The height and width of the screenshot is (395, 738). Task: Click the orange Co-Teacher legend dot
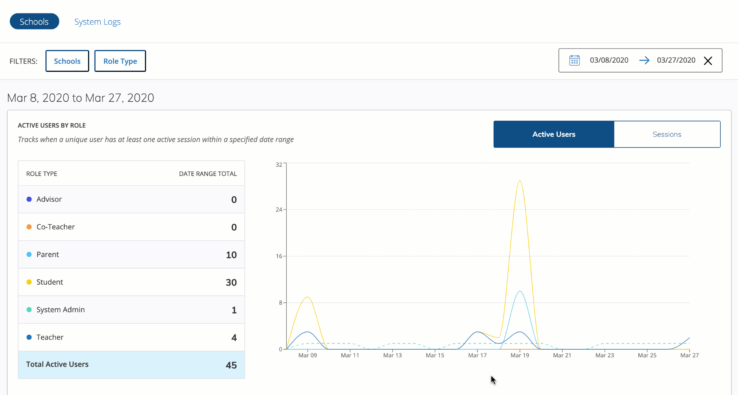(29, 227)
